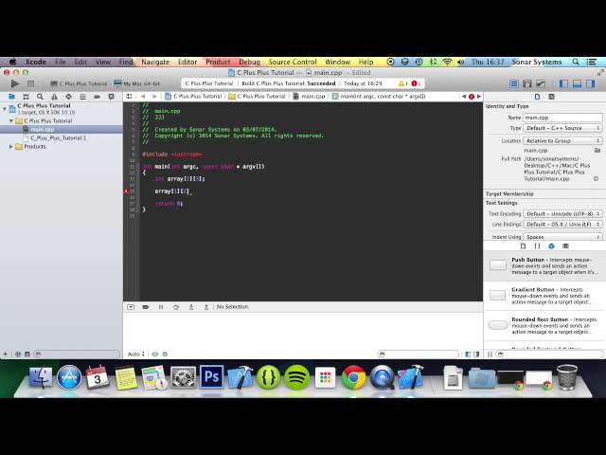The height and width of the screenshot is (455, 606).
Task: Expand the Products folder
Action: point(11,146)
